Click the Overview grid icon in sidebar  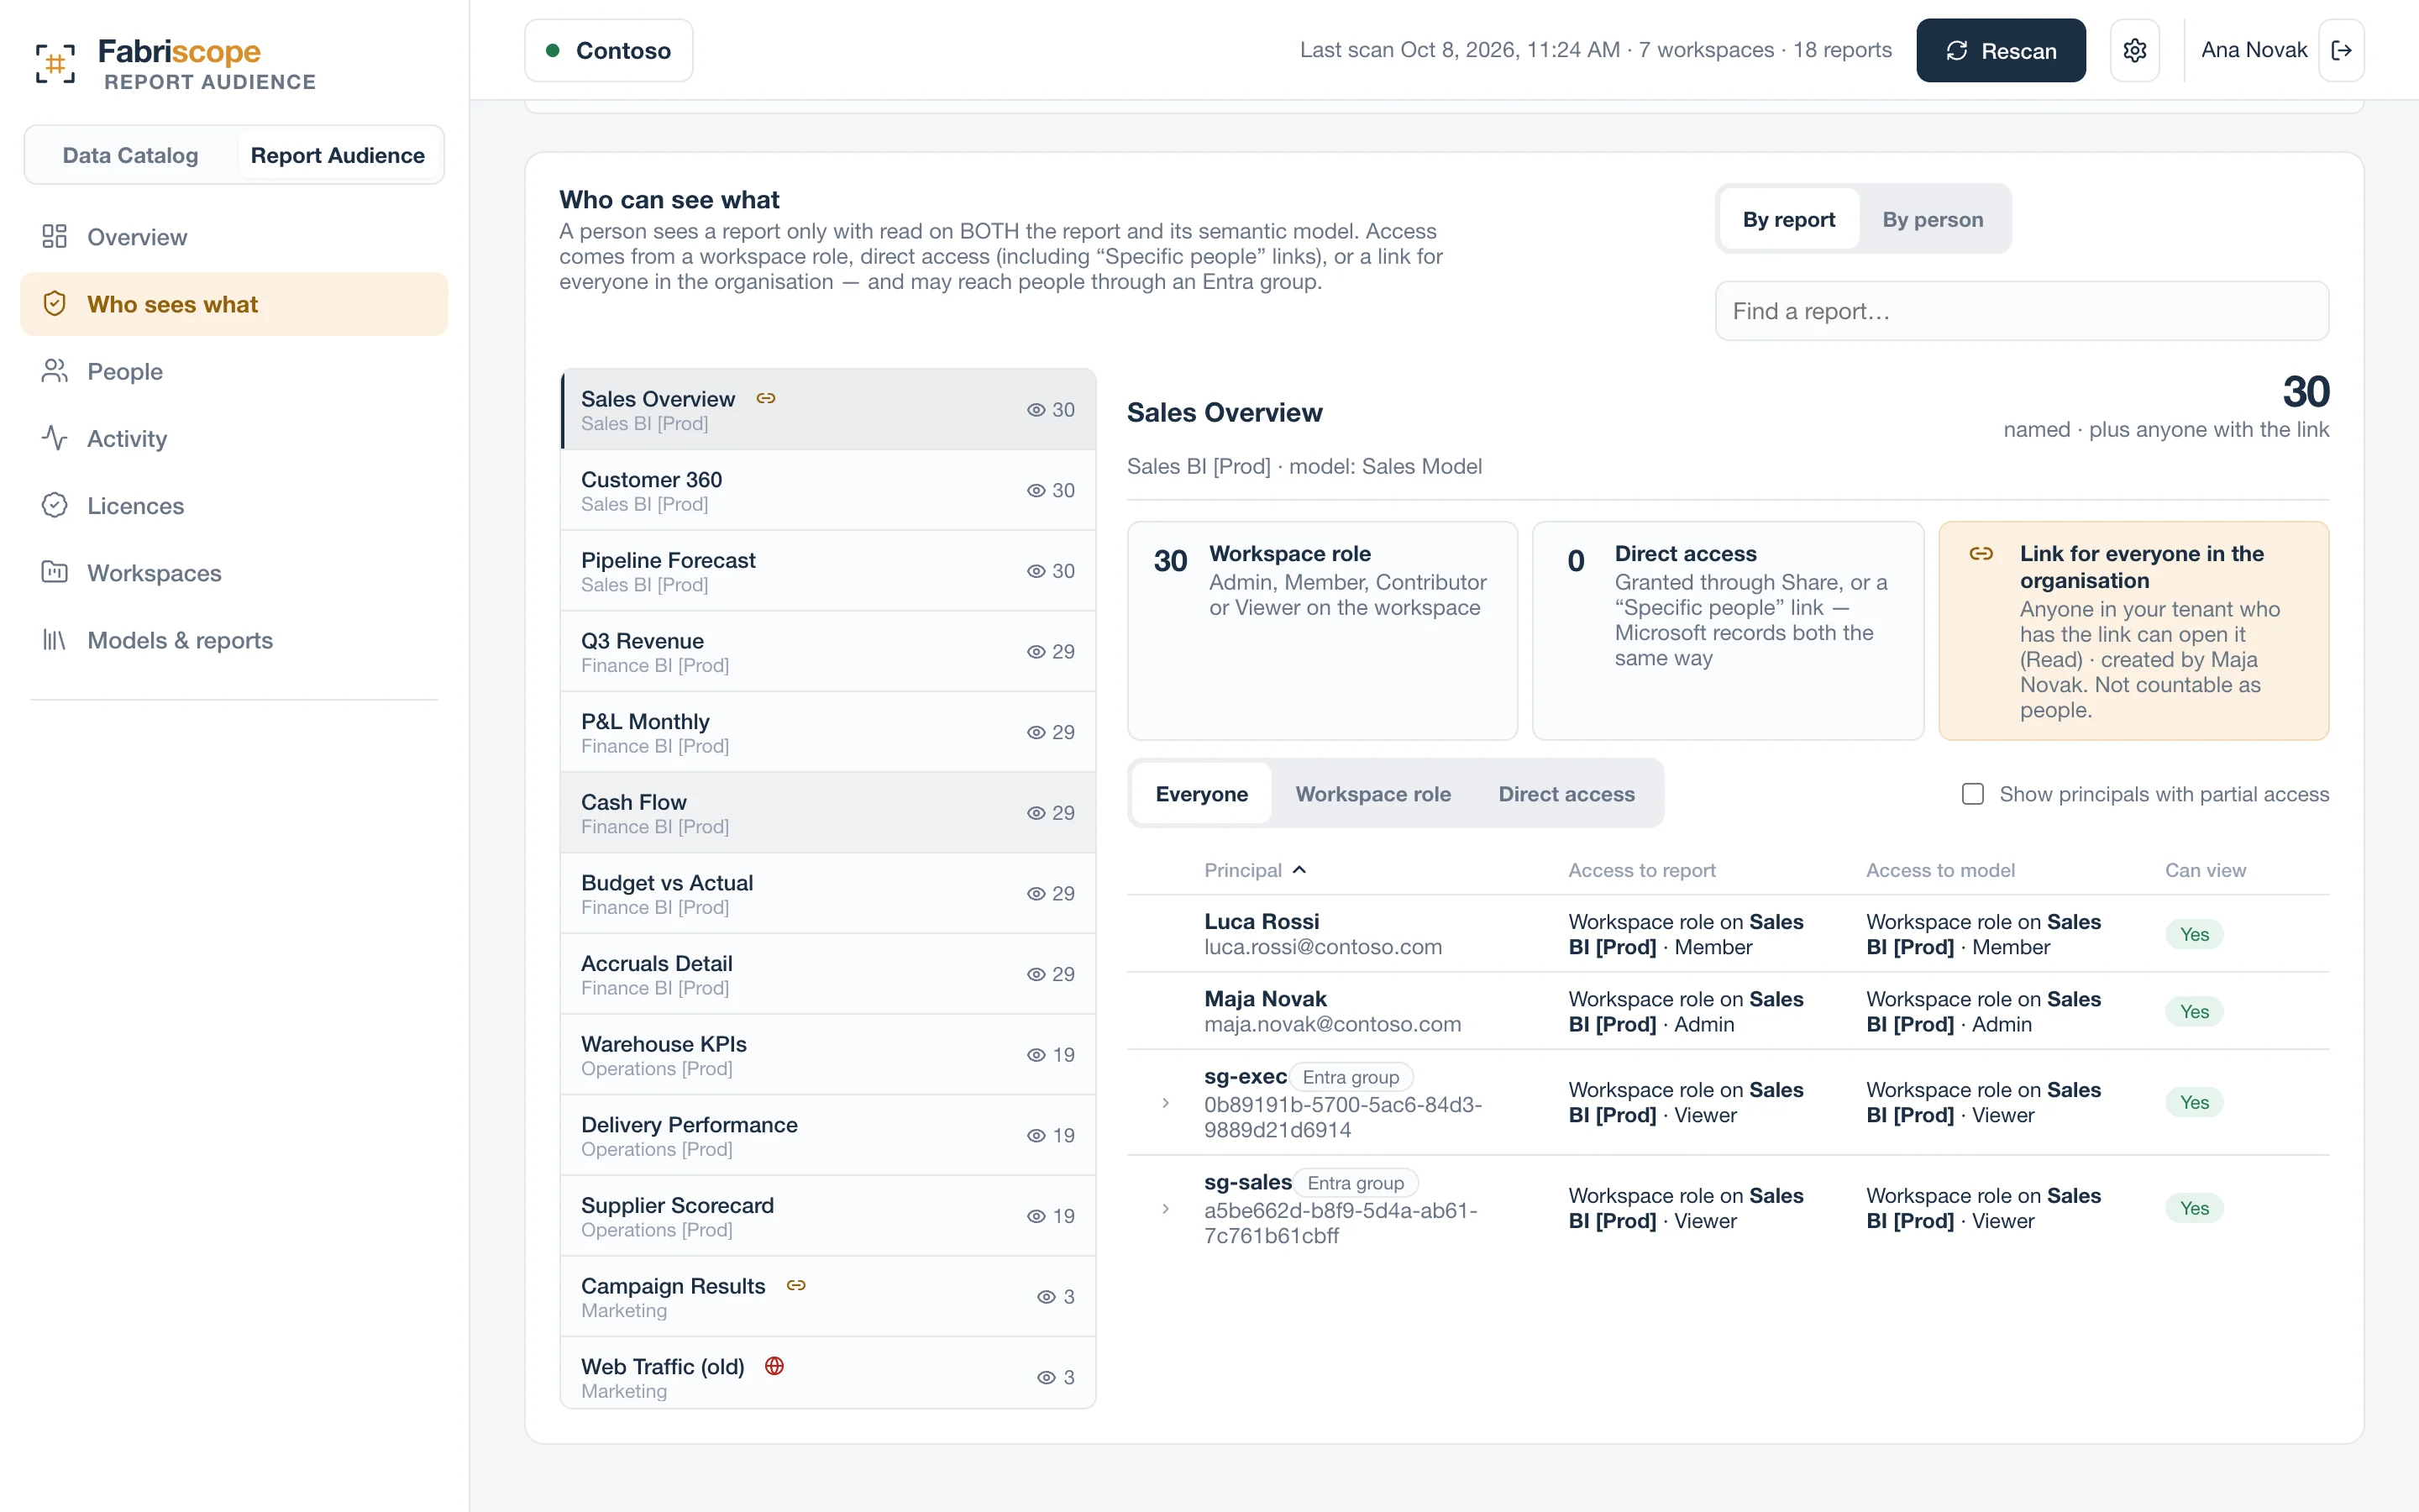pyautogui.click(x=54, y=237)
